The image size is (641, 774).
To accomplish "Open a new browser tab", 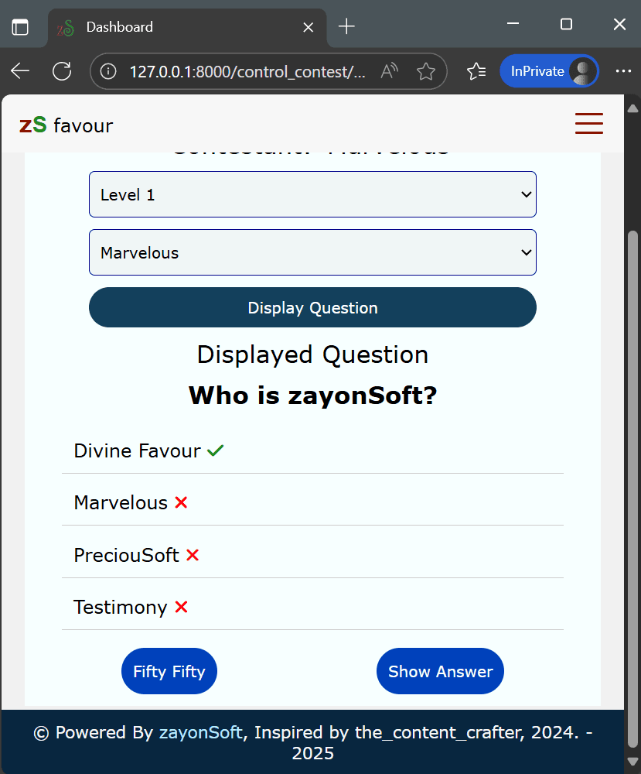I will pyautogui.click(x=346, y=27).
